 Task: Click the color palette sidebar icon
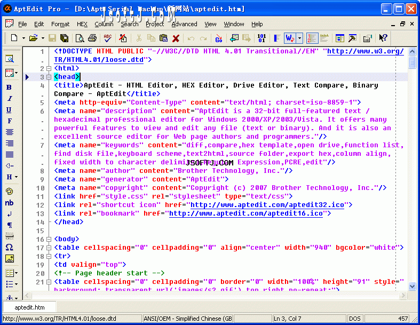click(x=10, y=191)
